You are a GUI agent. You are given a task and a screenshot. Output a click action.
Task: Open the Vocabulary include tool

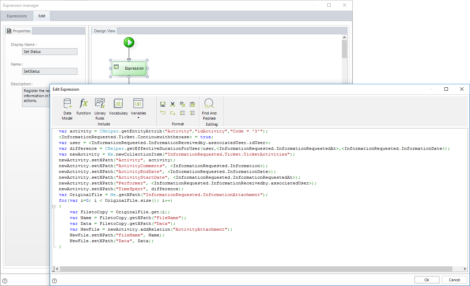coord(119,107)
